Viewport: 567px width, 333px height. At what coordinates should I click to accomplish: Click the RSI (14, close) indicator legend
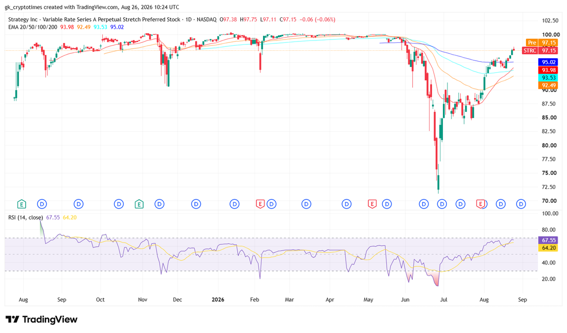(26, 218)
